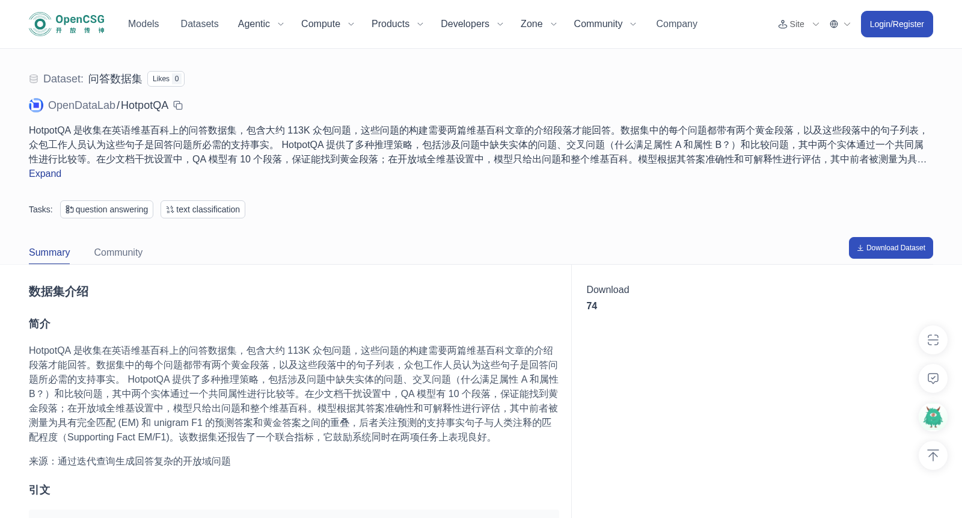Click the dataset database icon
The height and width of the screenshot is (518, 962).
[x=34, y=79]
